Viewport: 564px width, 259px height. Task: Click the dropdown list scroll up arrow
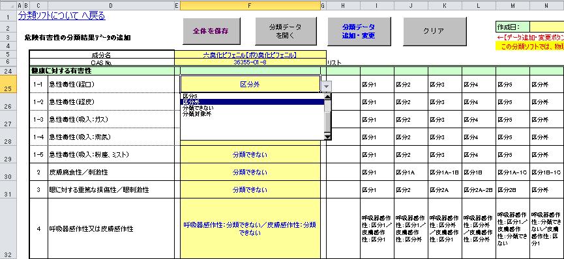(327, 96)
